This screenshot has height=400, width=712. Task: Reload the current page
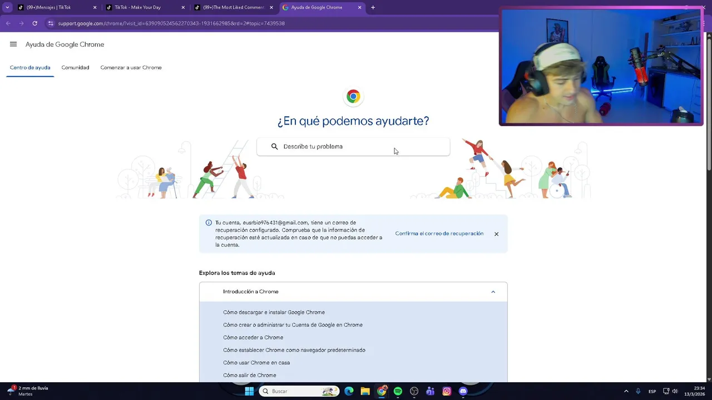tap(34, 23)
